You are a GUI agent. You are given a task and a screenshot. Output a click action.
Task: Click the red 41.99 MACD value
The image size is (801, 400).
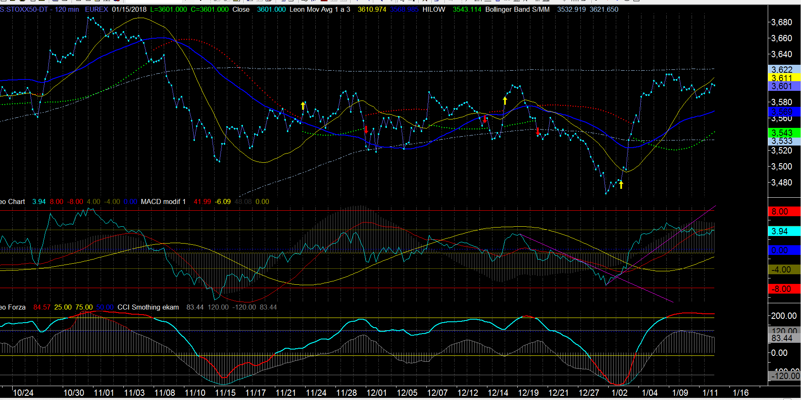point(202,201)
